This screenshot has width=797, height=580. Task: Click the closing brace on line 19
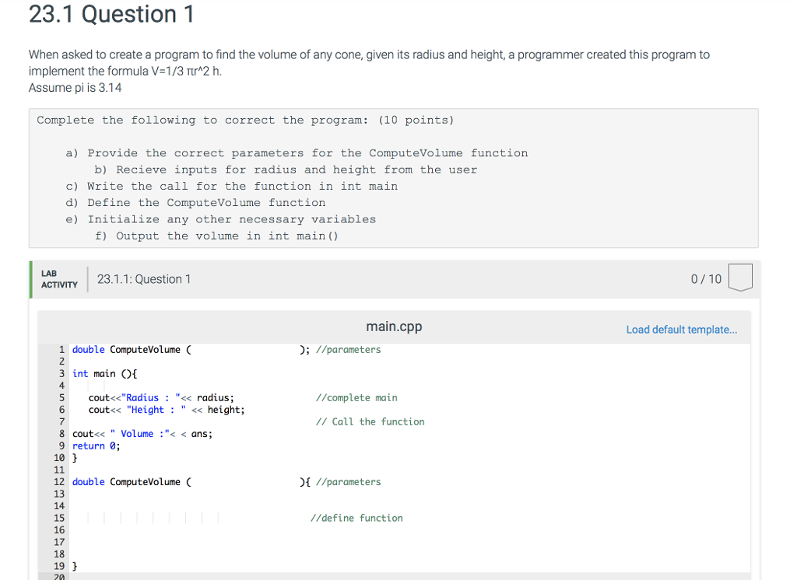point(73,566)
